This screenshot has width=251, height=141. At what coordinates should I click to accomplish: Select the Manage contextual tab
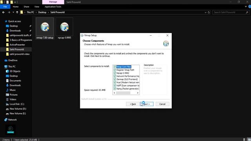click(x=53, y=2)
